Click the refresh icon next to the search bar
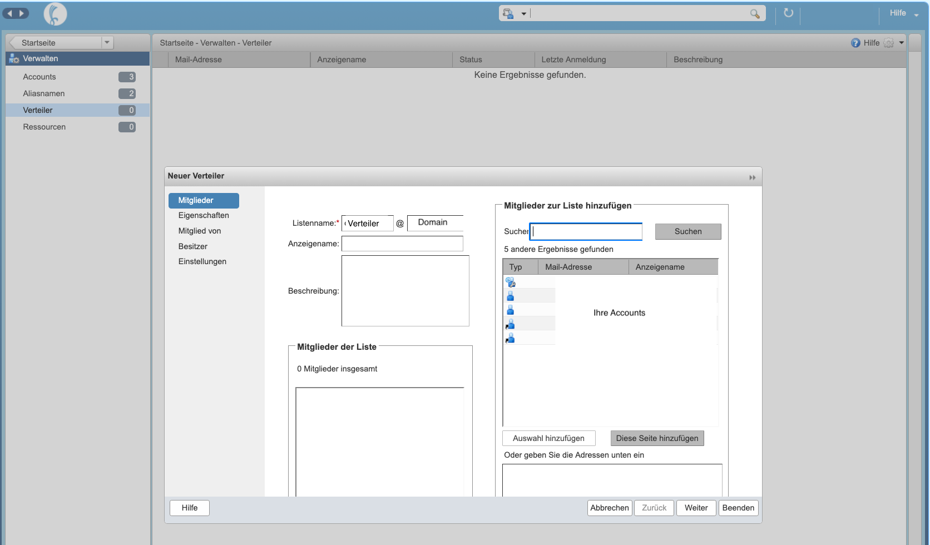The image size is (930, 545). [x=788, y=13]
